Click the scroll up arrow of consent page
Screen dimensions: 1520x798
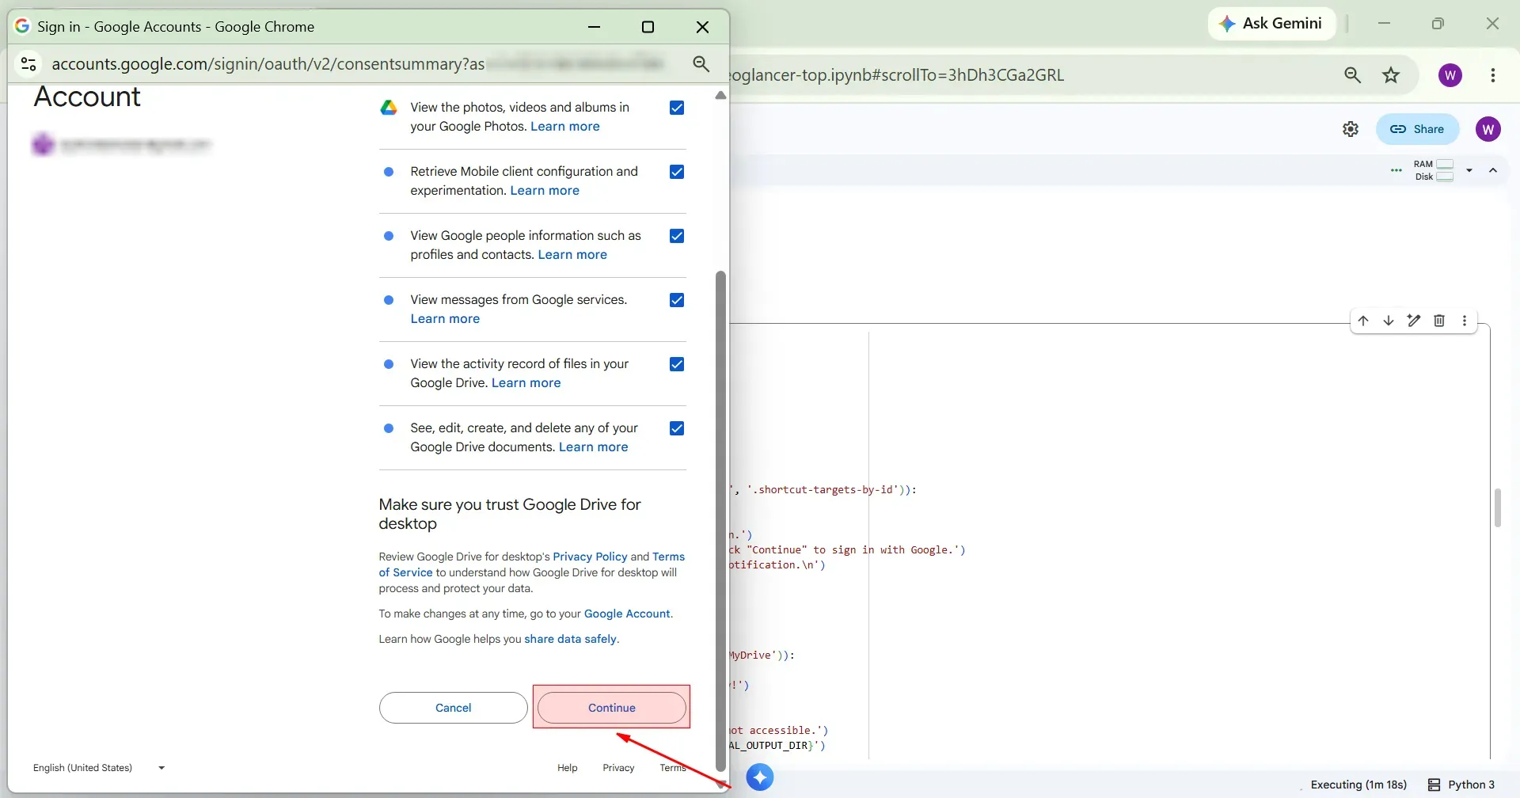click(x=720, y=96)
